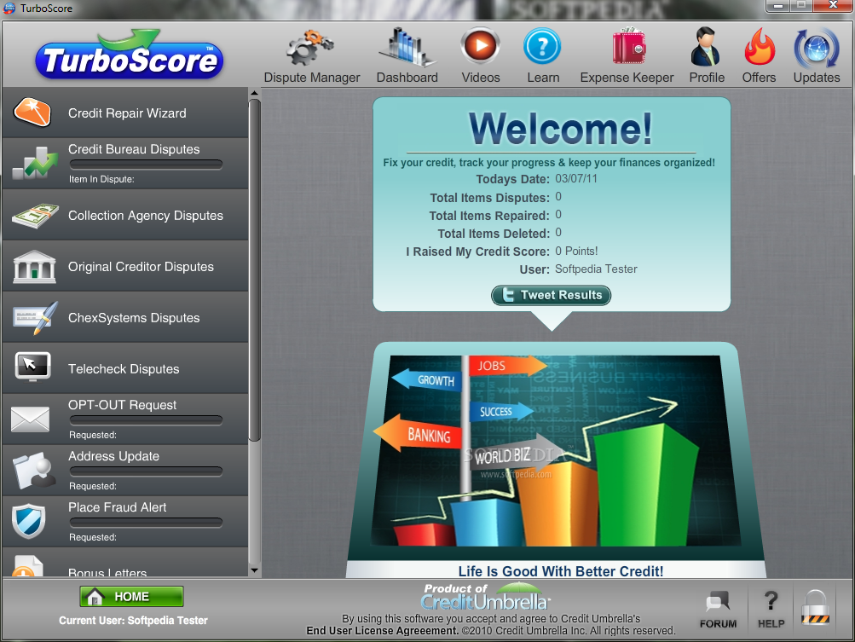Image resolution: width=855 pixels, height=642 pixels.
Task: Select Original Creditor Disputes menu label
Action: [x=141, y=267]
